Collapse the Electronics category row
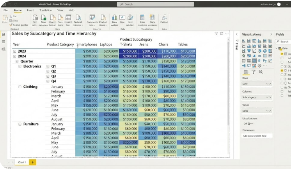The image size is (291, 169). (20, 66)
